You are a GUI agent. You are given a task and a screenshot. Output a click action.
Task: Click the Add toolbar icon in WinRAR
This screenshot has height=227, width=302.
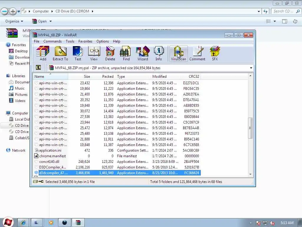pyautogui.click(x=43, y=53)
